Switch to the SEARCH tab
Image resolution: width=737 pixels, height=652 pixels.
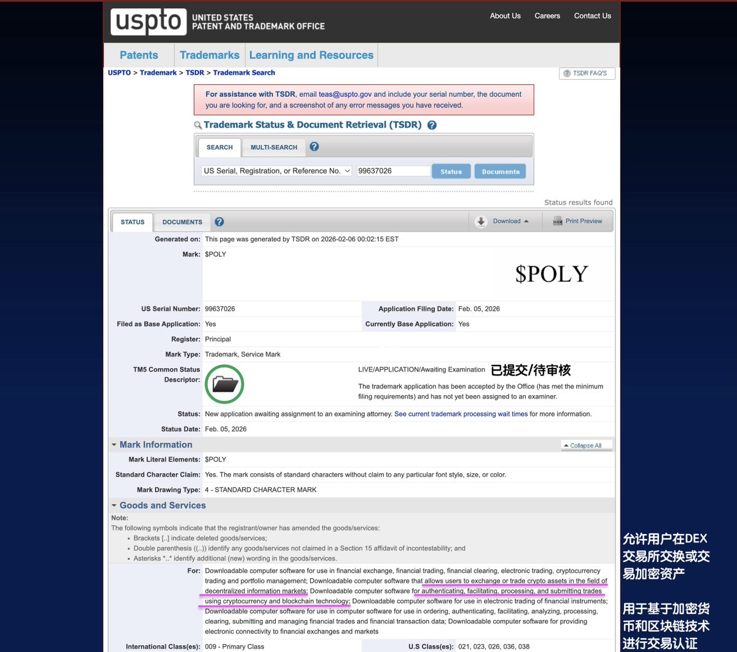tap(219, 147)
